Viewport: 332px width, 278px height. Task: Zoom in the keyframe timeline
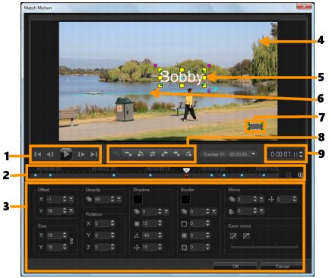click(300, 175)
